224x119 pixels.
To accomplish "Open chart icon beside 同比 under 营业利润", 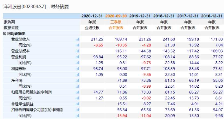I will (x=77, y=63).
